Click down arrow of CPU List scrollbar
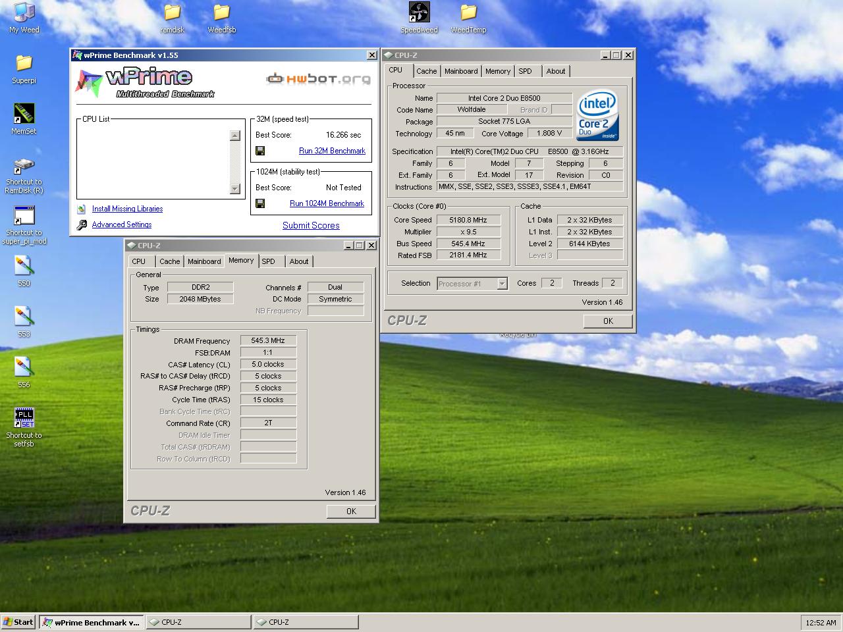The width and height of the screenshot is (843, 632). pyautogui.click(x=235, y=189)
